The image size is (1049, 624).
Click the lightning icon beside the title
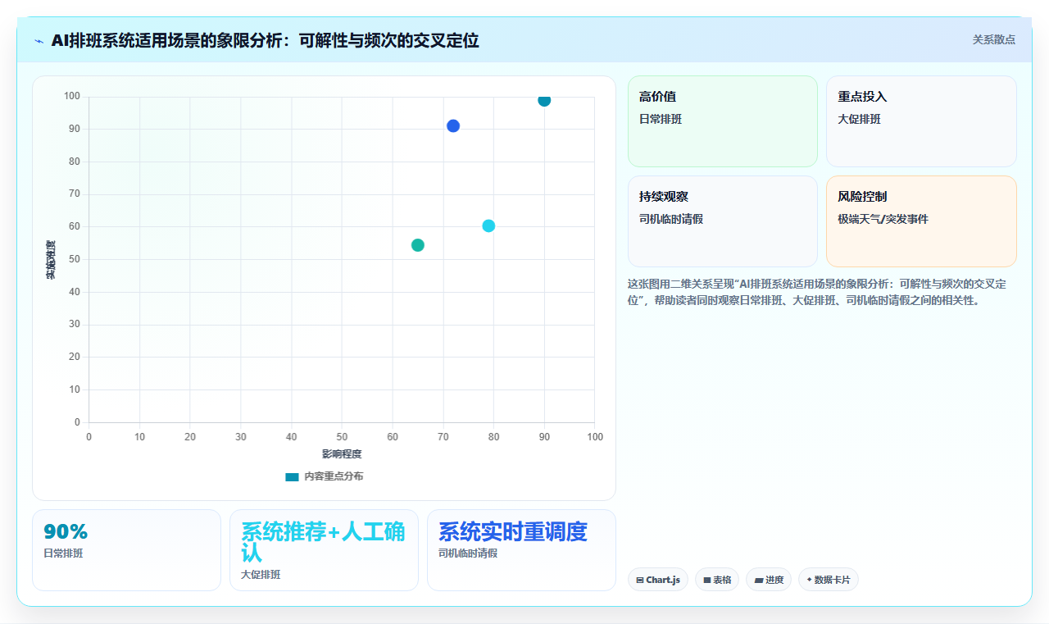(x=39, y=40)
